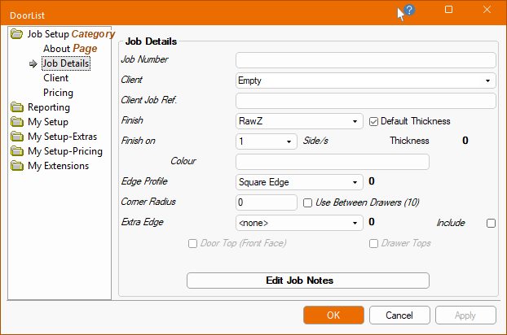Click the My Setup-Extras folder icon

[17, 137]
